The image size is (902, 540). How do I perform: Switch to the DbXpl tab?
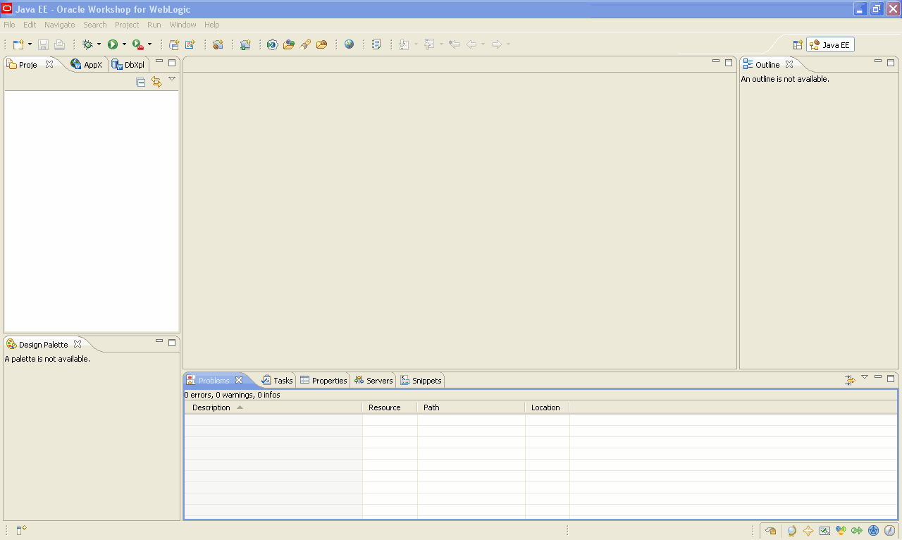point(128,65)
